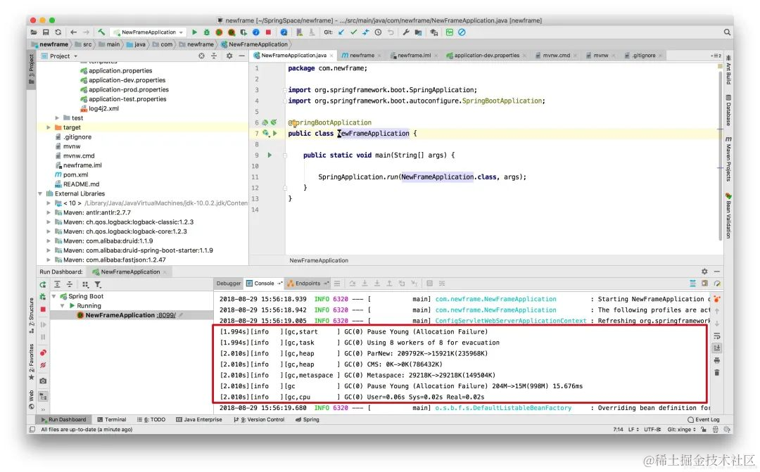Run NewFrameApplication with green play button
This screenshot has height=472, width=760.
194,32
